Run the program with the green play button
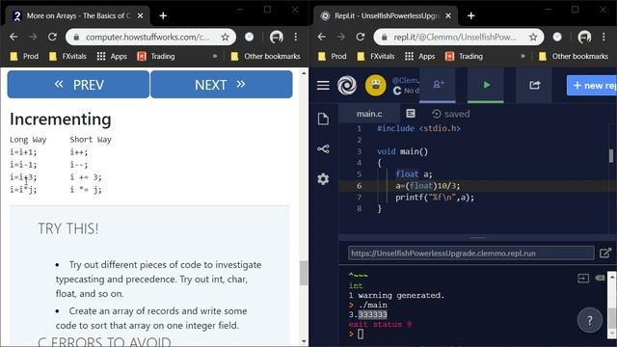 pyautogui.click(x=486, y=85)
